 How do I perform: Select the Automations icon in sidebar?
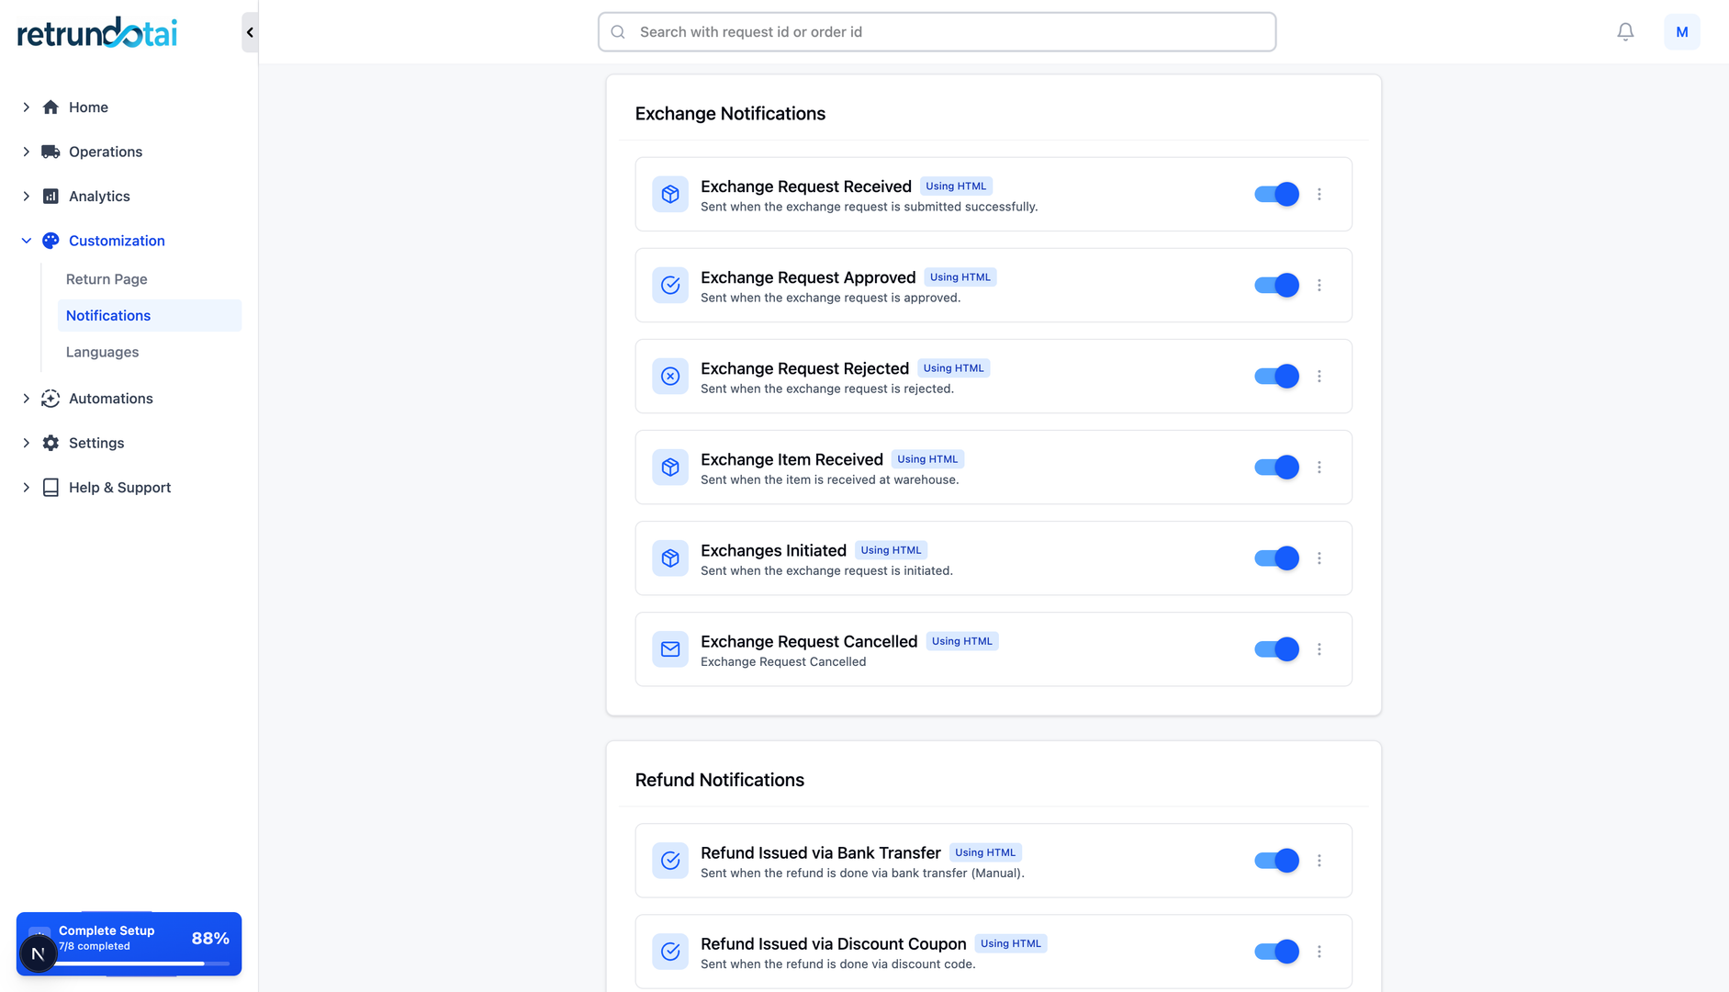point(51,399)
